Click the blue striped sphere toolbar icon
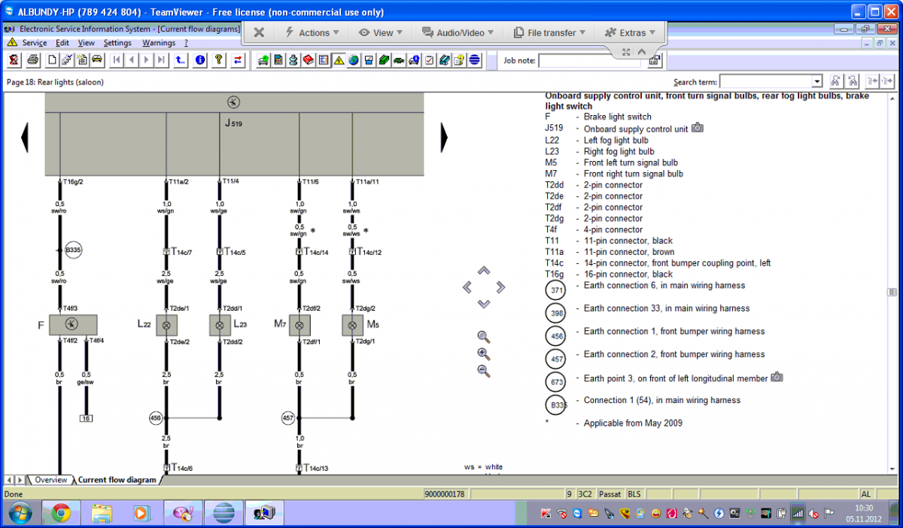Viewport: 903px width, 528px height. pyautogui.click(x=474, y=60)
